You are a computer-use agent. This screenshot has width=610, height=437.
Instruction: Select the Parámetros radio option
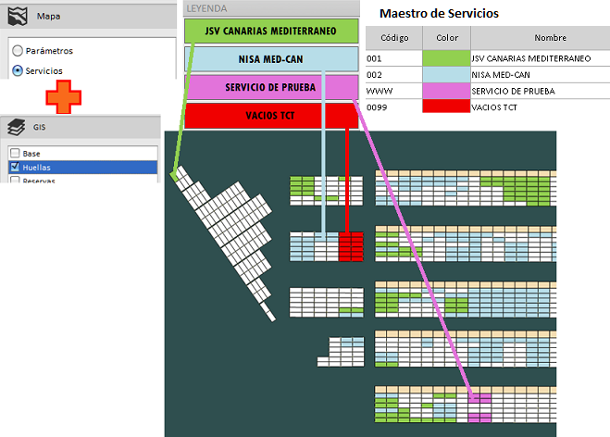[18, 51]
